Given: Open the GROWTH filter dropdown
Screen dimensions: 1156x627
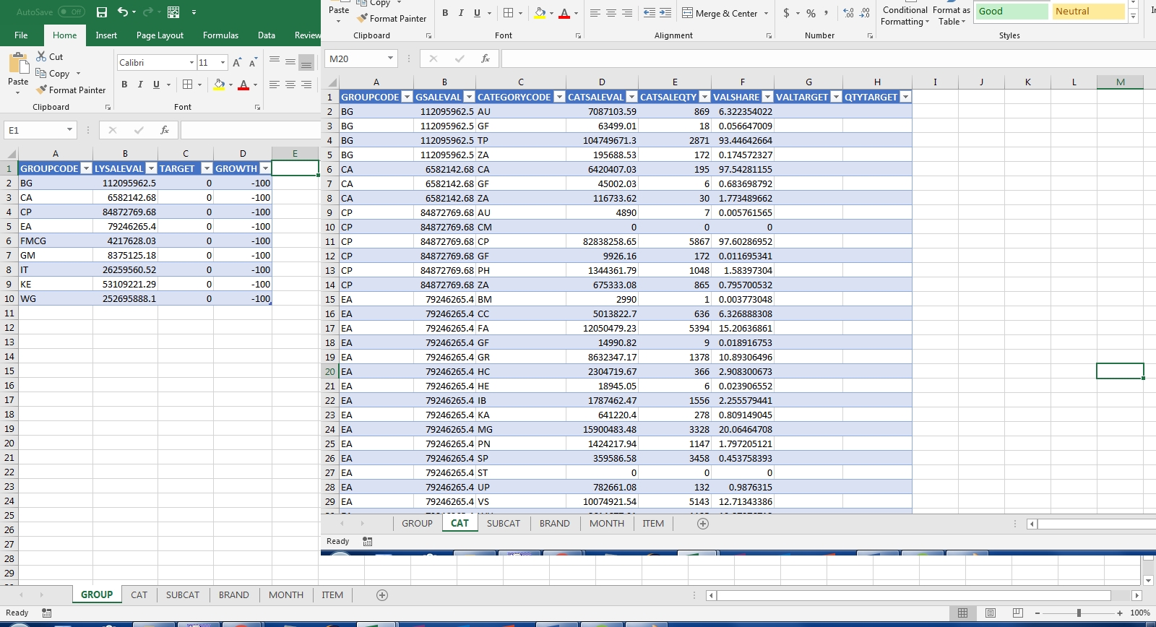Looking at the screenshot, I should (x=265, y=168).
